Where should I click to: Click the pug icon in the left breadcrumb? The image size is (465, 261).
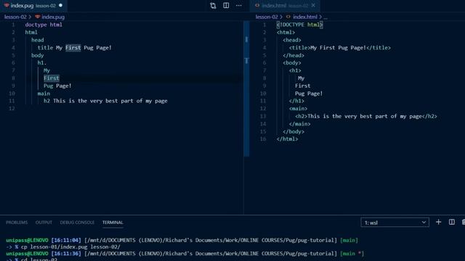[37, 17]
